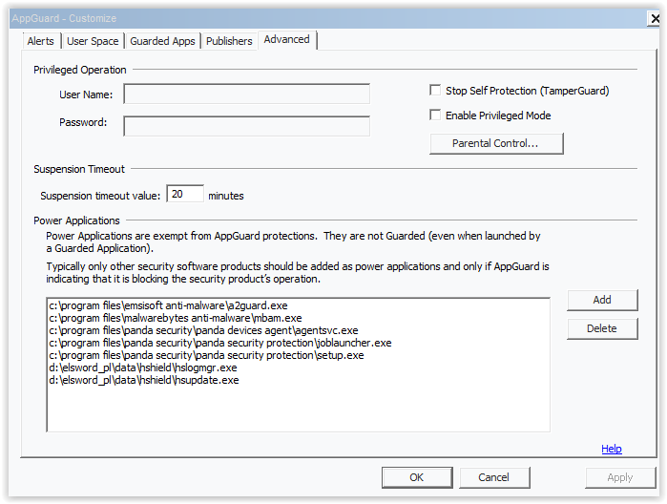
Task: Switch to the Alerts tab
Action: coord(41,41)
